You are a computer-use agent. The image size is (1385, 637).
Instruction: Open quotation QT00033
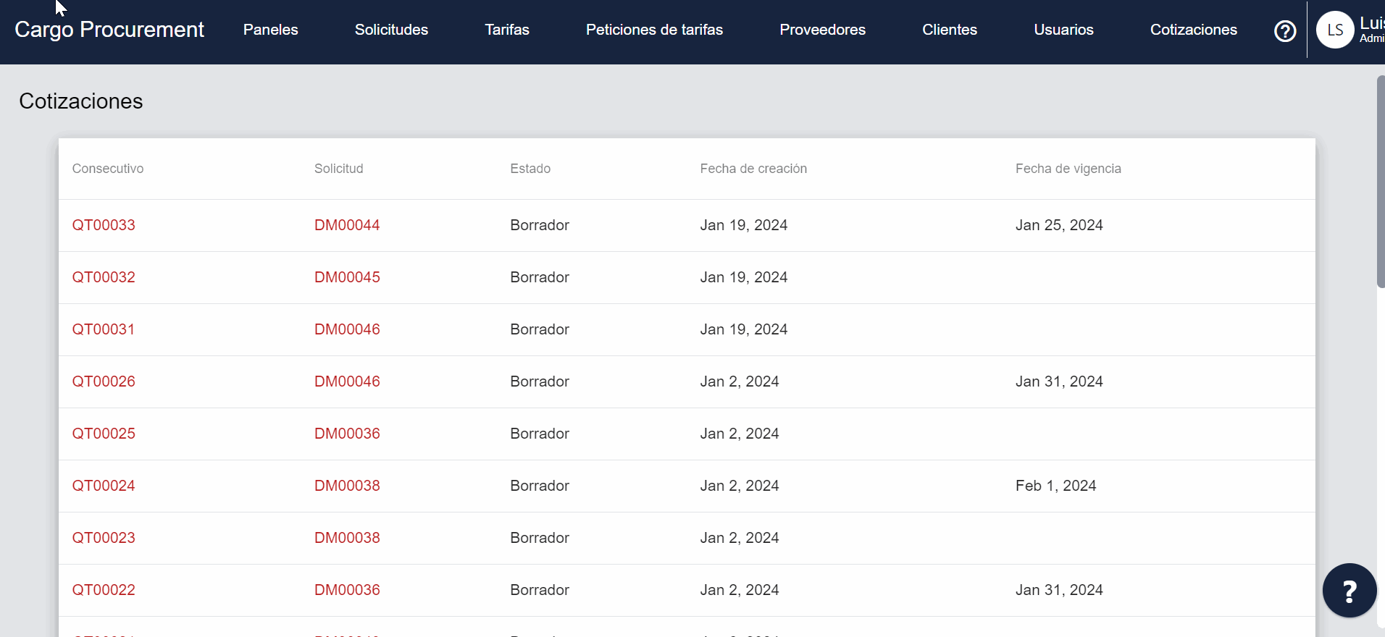pyautogui.click(x=104, y=225)
